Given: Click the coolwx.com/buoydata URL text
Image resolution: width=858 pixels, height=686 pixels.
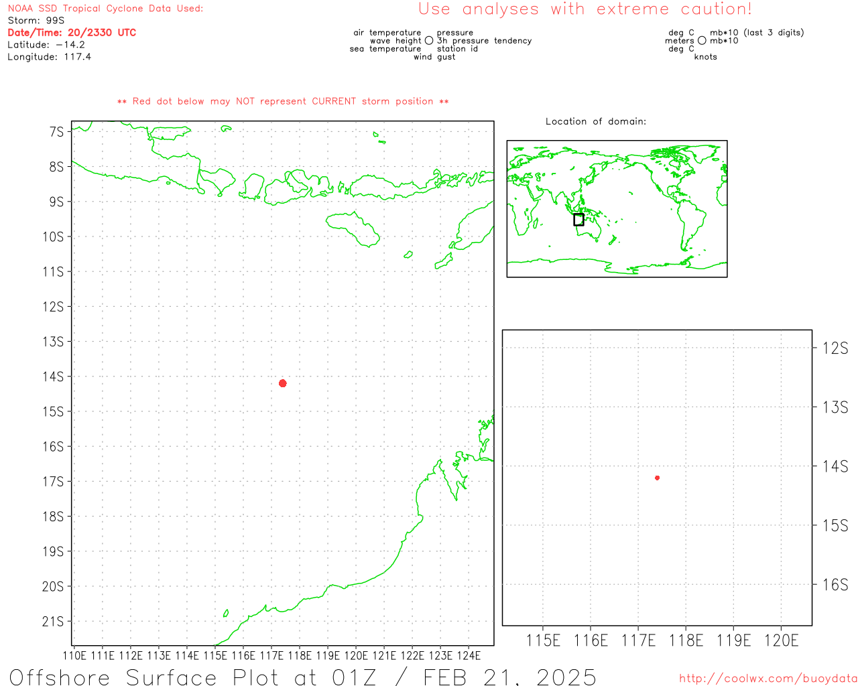Looking at the screenshot, I should pyautogui.click(x=768, y=679).
